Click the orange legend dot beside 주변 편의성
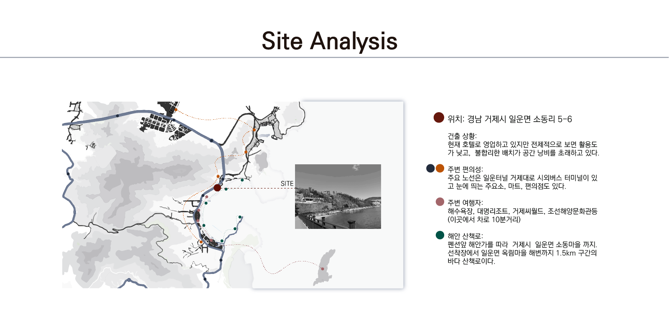 [440, 168]
